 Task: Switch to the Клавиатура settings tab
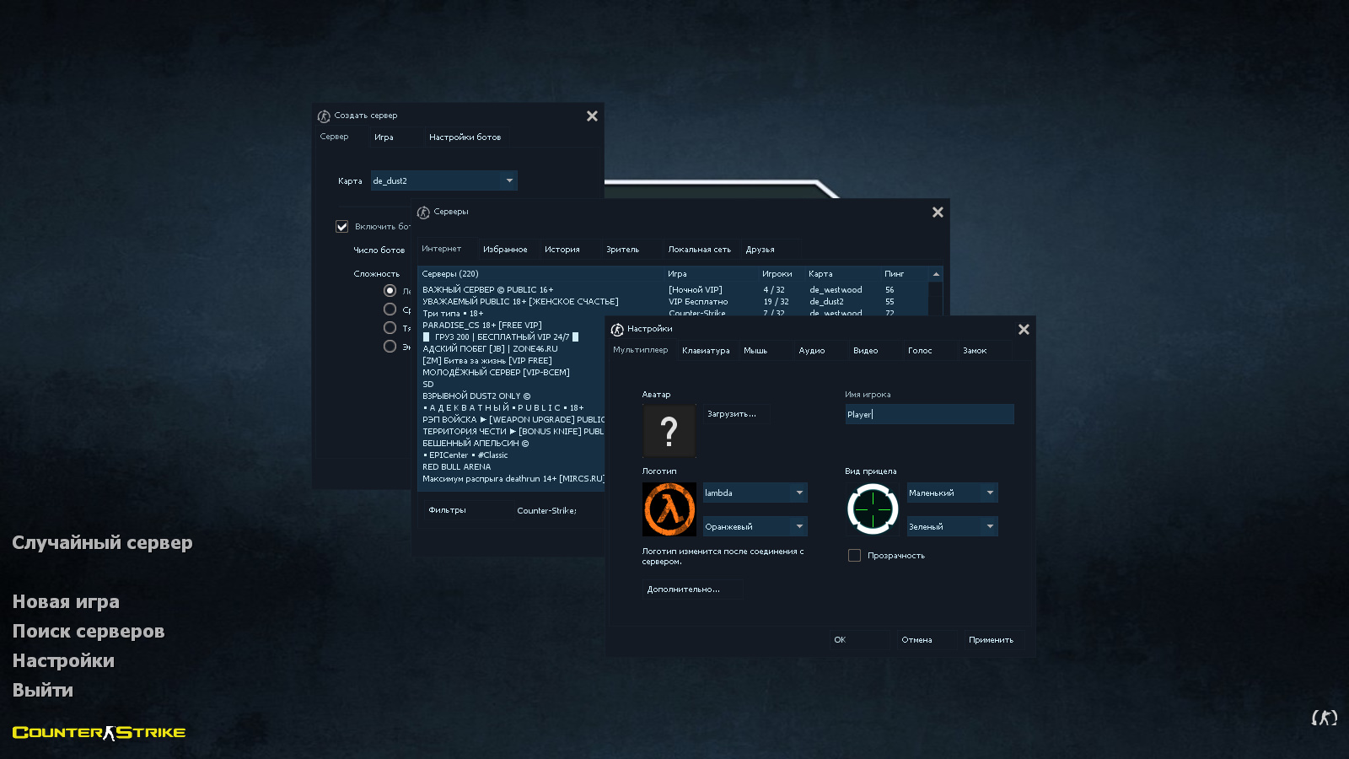[x=706, y=351]
